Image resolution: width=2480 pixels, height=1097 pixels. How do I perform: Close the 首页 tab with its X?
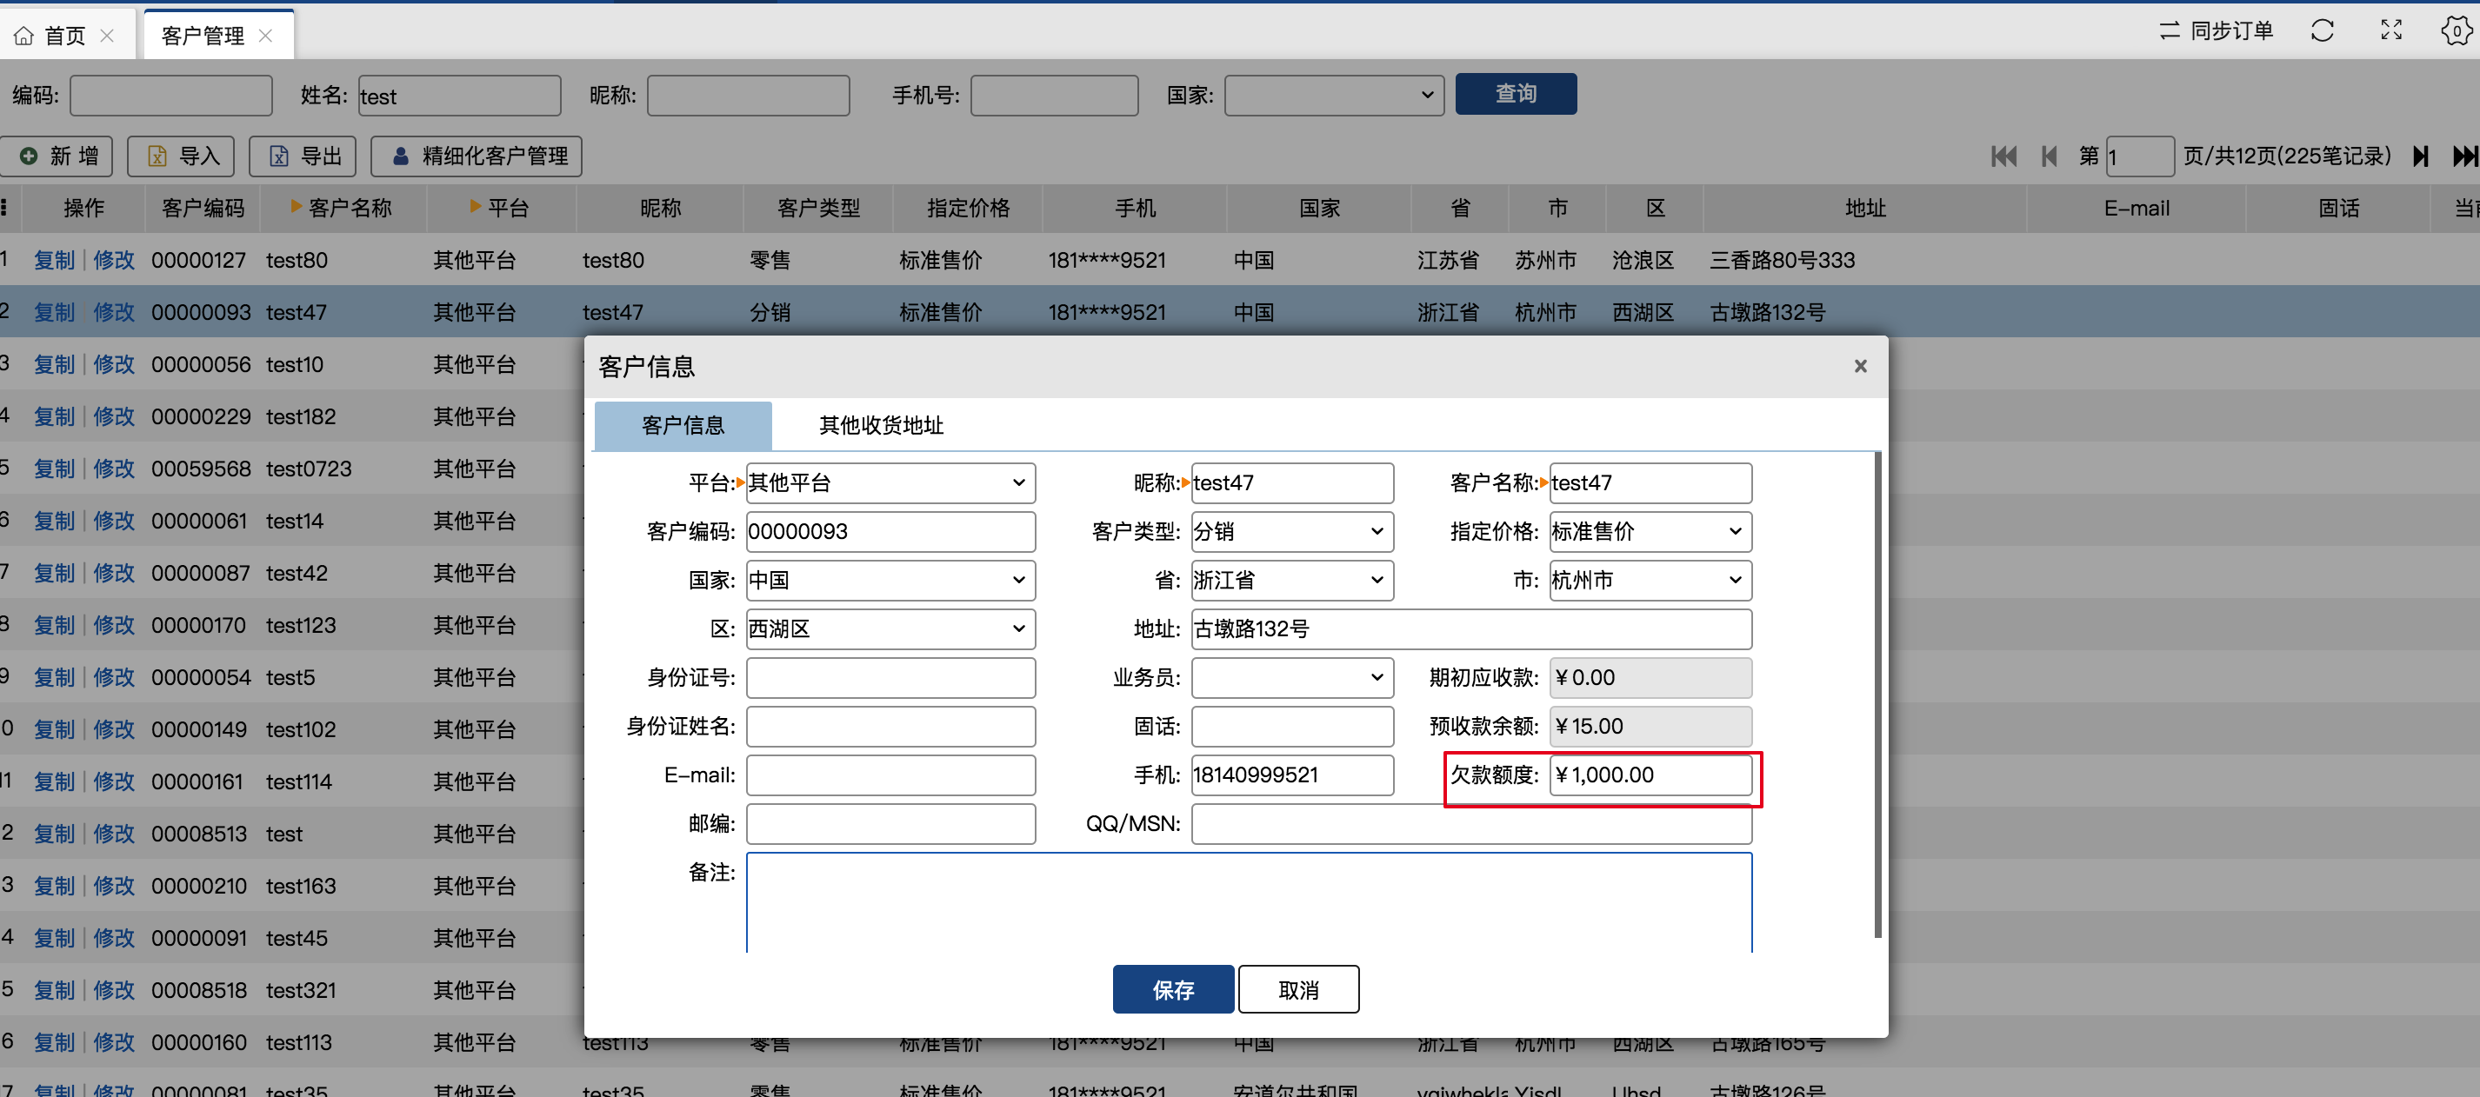[x=107, y=36]
